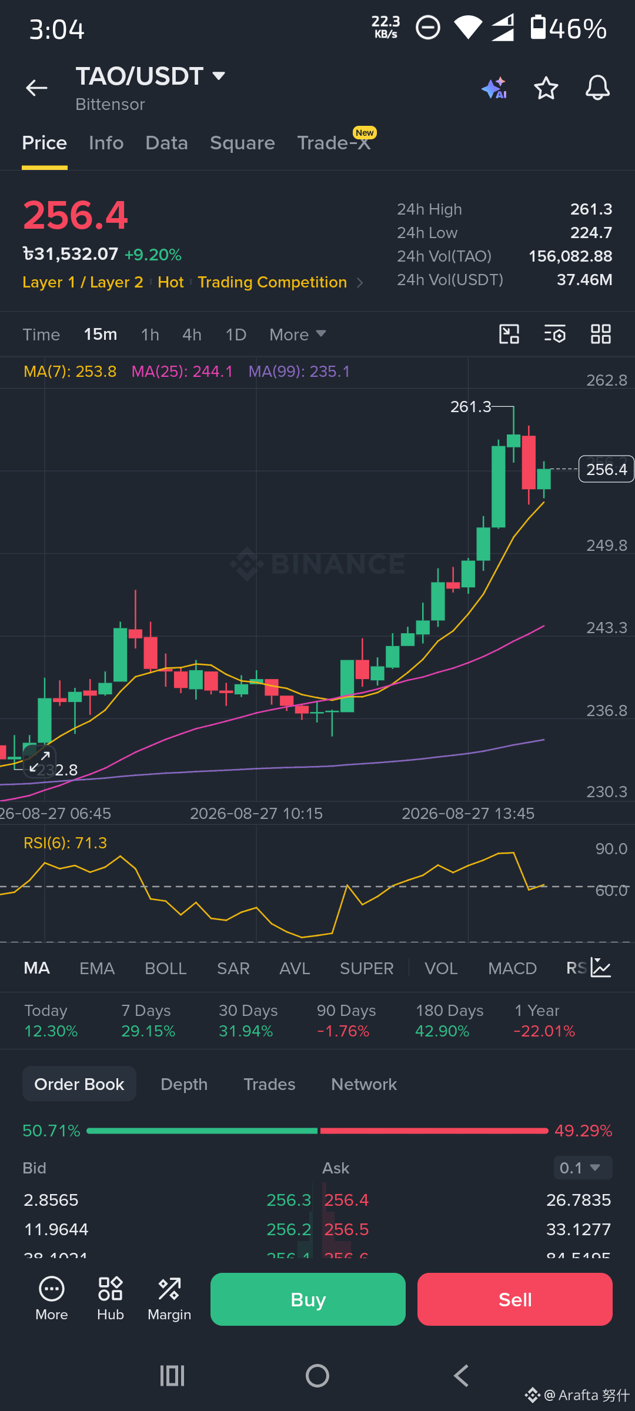Open indicator settings chart icon
This screenshot has width=635, height=1411.
click(x=601, y=968)
